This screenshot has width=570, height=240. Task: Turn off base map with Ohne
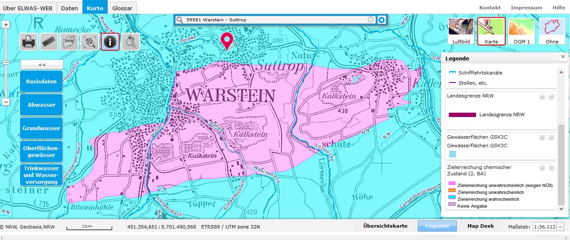(x=552, y=31)
